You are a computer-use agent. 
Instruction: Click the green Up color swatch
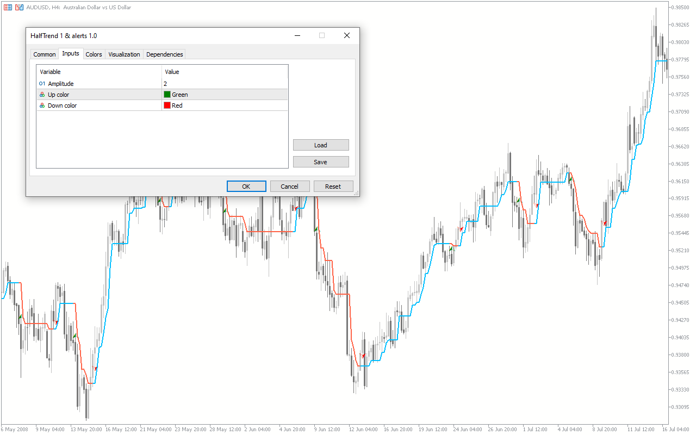coord(167,95)
